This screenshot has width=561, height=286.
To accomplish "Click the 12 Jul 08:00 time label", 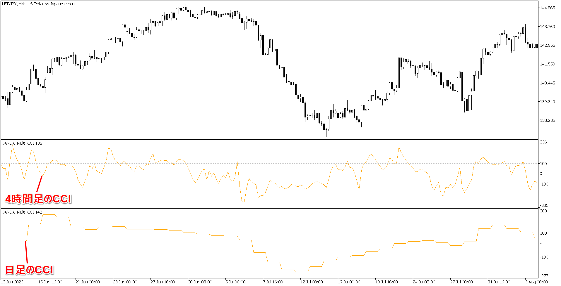I will tap(312, 282).
